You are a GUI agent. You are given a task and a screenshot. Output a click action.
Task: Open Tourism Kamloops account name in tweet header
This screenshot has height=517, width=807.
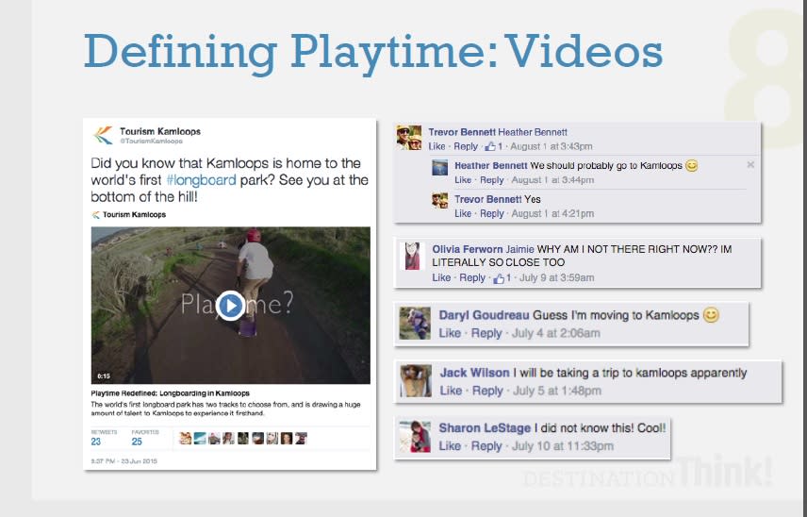pos(160,131)
